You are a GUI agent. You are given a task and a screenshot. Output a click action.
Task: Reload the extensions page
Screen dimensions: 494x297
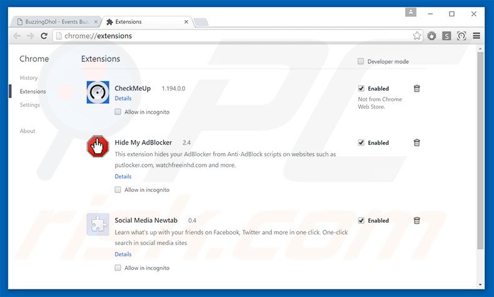44,36
